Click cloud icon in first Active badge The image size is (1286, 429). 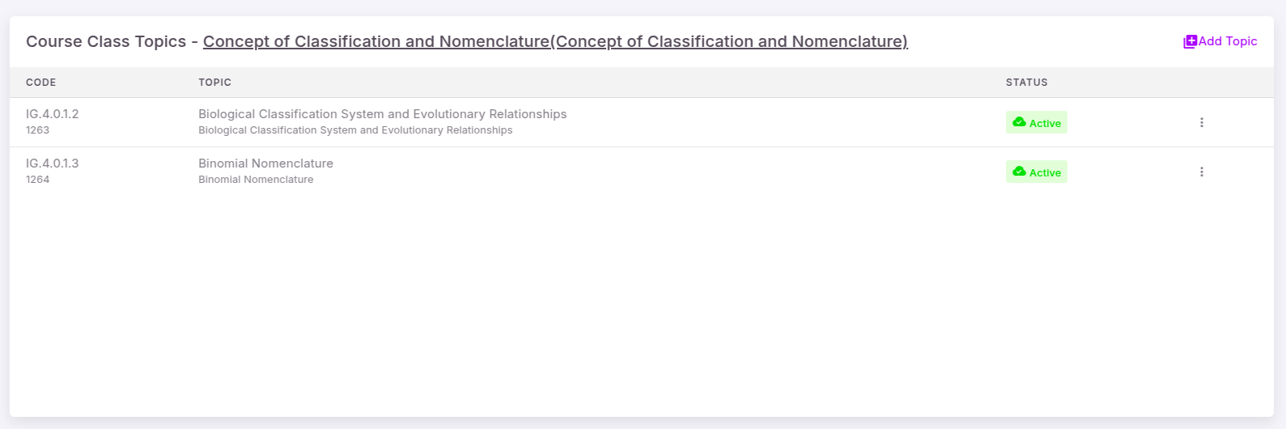[1020, 122]
